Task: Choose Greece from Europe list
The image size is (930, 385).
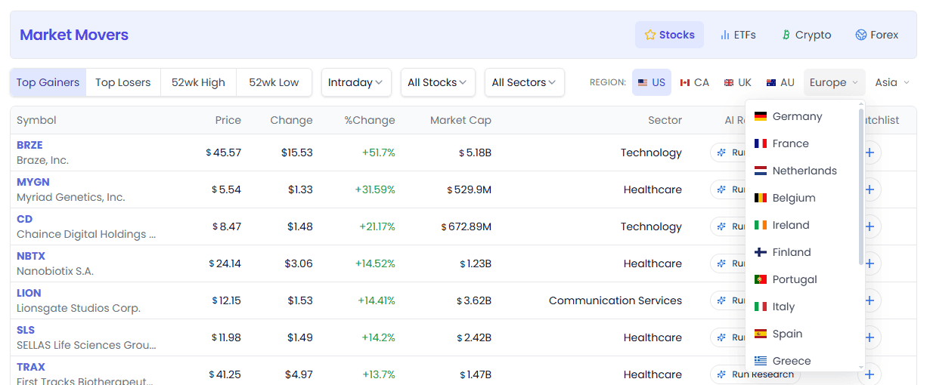Action: pos(801,360)
